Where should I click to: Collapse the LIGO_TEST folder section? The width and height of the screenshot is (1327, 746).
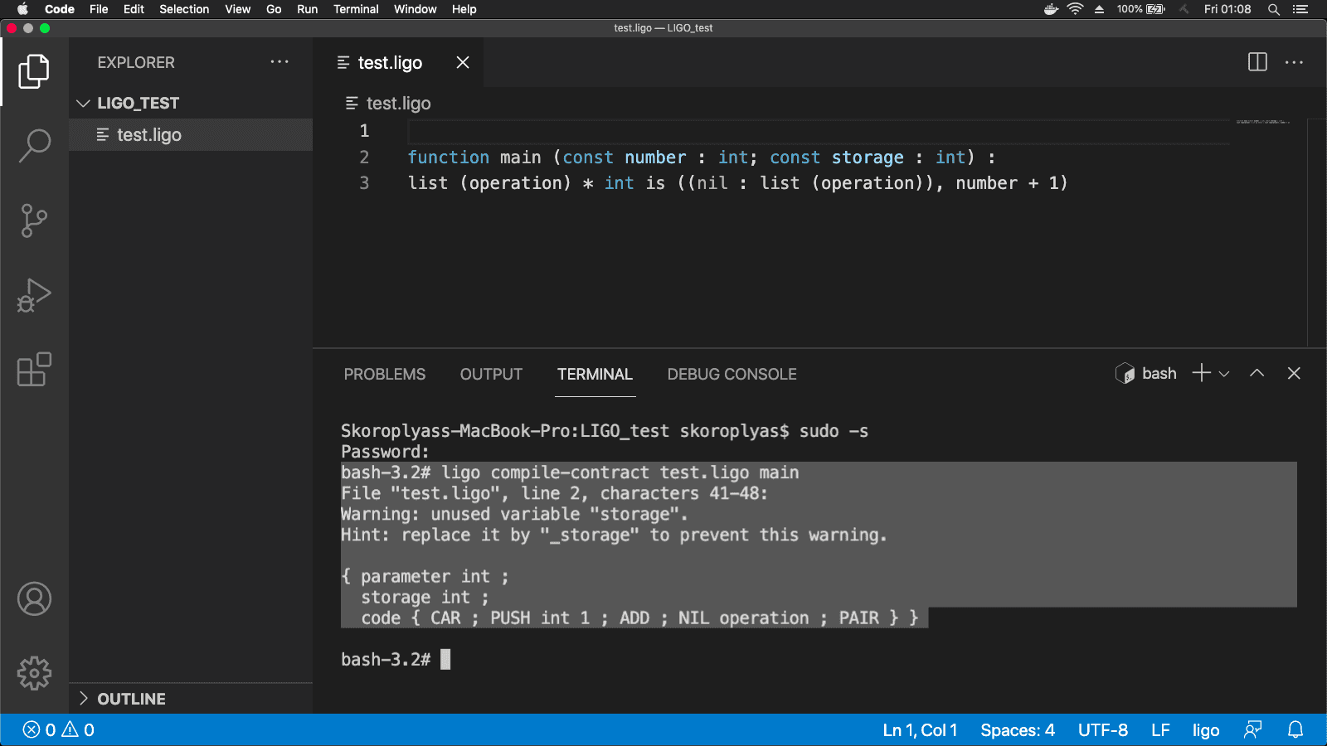(x=83, y=103)
